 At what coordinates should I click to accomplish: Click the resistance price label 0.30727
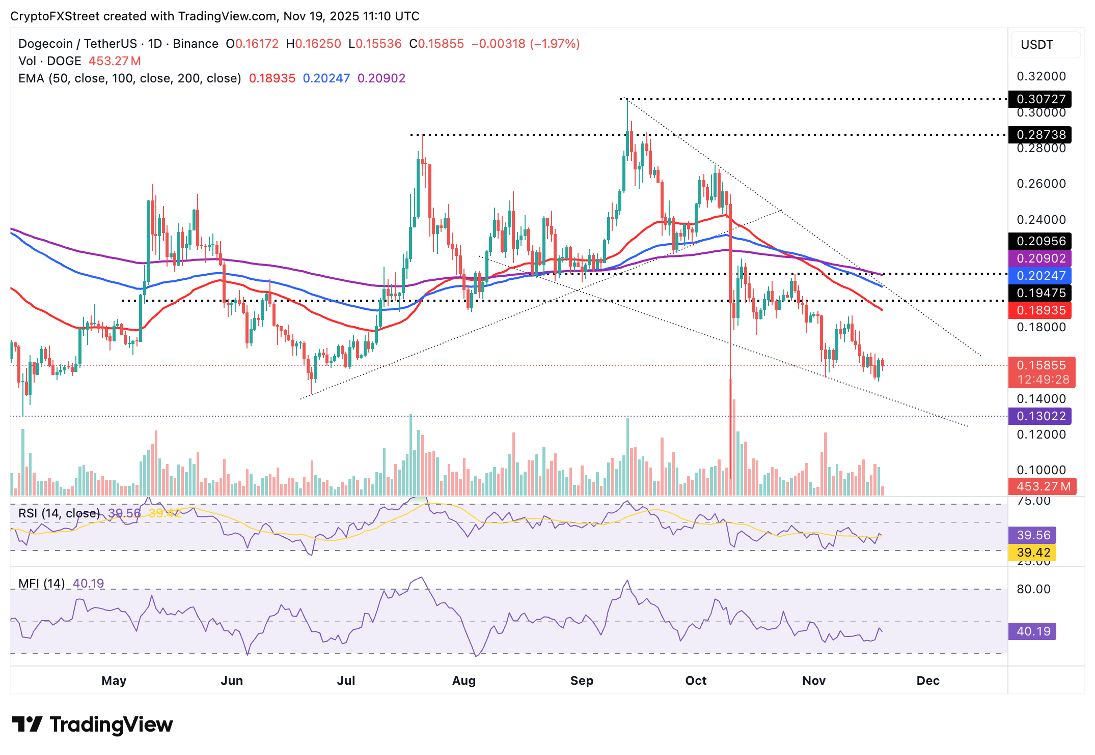[x=1040, y=100]
